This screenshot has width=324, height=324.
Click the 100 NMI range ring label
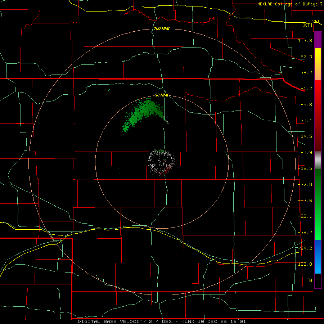(162, 28)
